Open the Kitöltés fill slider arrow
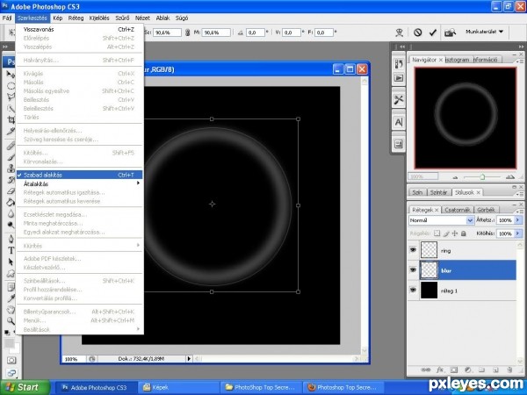Screen dimensions: 527x395 click(518, 233)
